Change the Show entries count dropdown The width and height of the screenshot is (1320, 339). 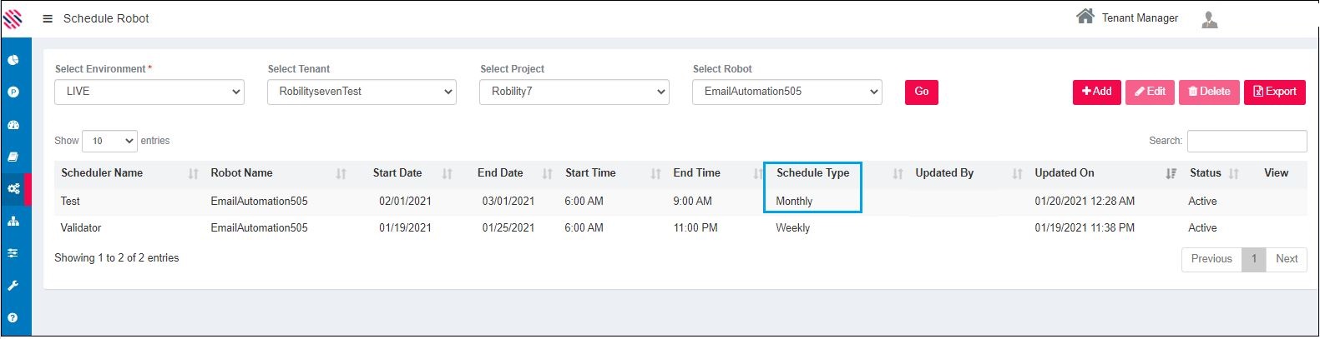(109, 141)
